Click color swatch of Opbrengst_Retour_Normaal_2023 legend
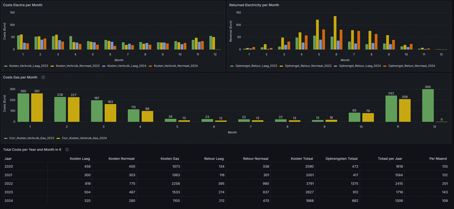 tap(281, 66)
